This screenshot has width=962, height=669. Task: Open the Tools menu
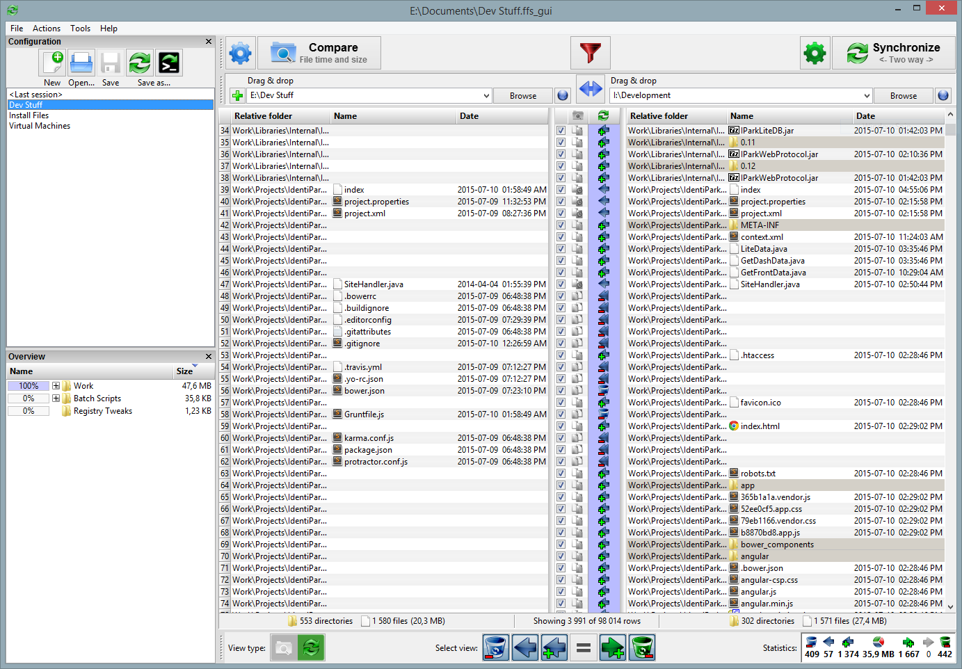click(x=80, y=29)
